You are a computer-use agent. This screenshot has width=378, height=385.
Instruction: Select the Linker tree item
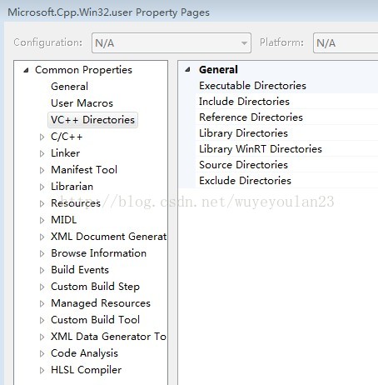(66, 153)
